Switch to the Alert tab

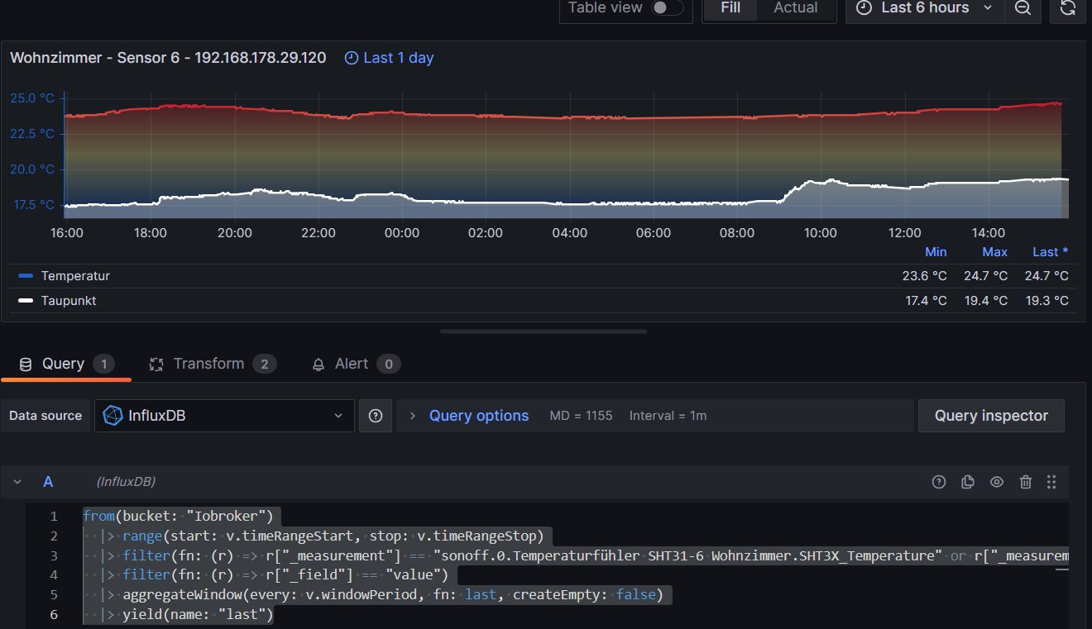356,364
